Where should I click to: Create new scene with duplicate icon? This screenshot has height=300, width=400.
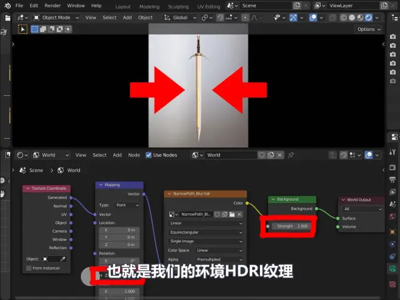[297, 5]
